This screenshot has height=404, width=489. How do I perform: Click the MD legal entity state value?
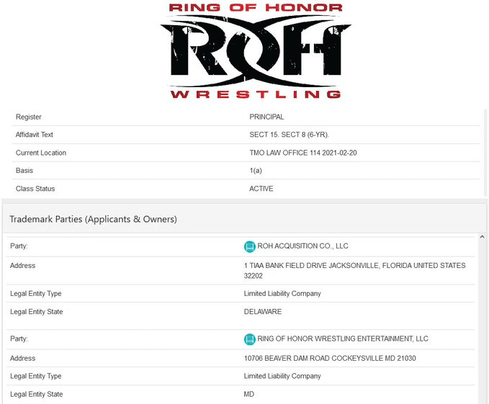tap(249, 395)
